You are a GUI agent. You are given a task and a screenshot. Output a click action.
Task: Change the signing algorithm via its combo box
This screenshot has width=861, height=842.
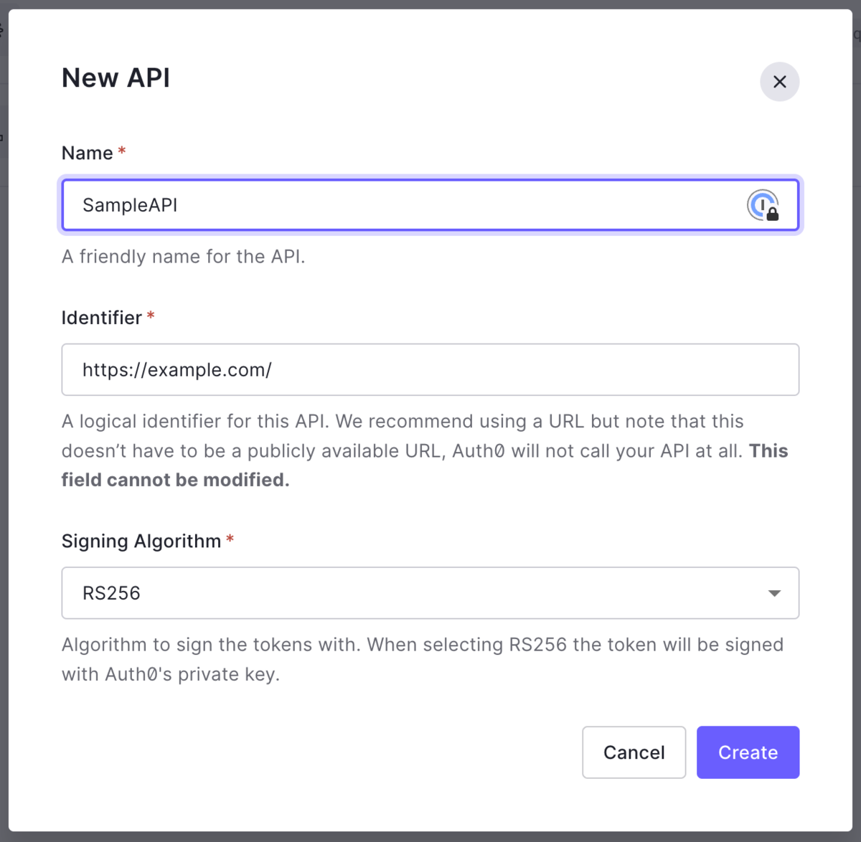(x=430, y=593)
